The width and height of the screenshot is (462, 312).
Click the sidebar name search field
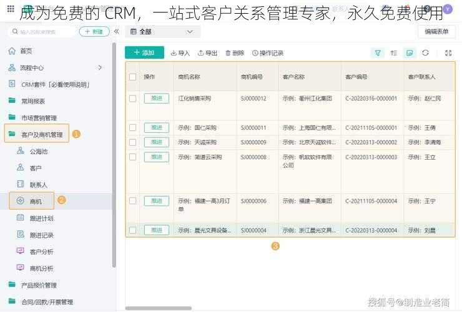point(42,32)
